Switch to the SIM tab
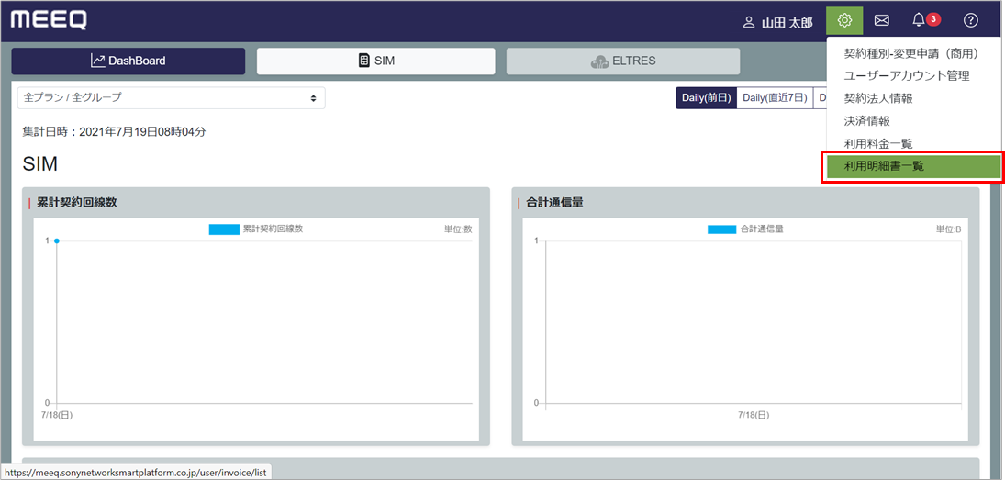This screenshot has width=1005, height=480. click(375, 61)
